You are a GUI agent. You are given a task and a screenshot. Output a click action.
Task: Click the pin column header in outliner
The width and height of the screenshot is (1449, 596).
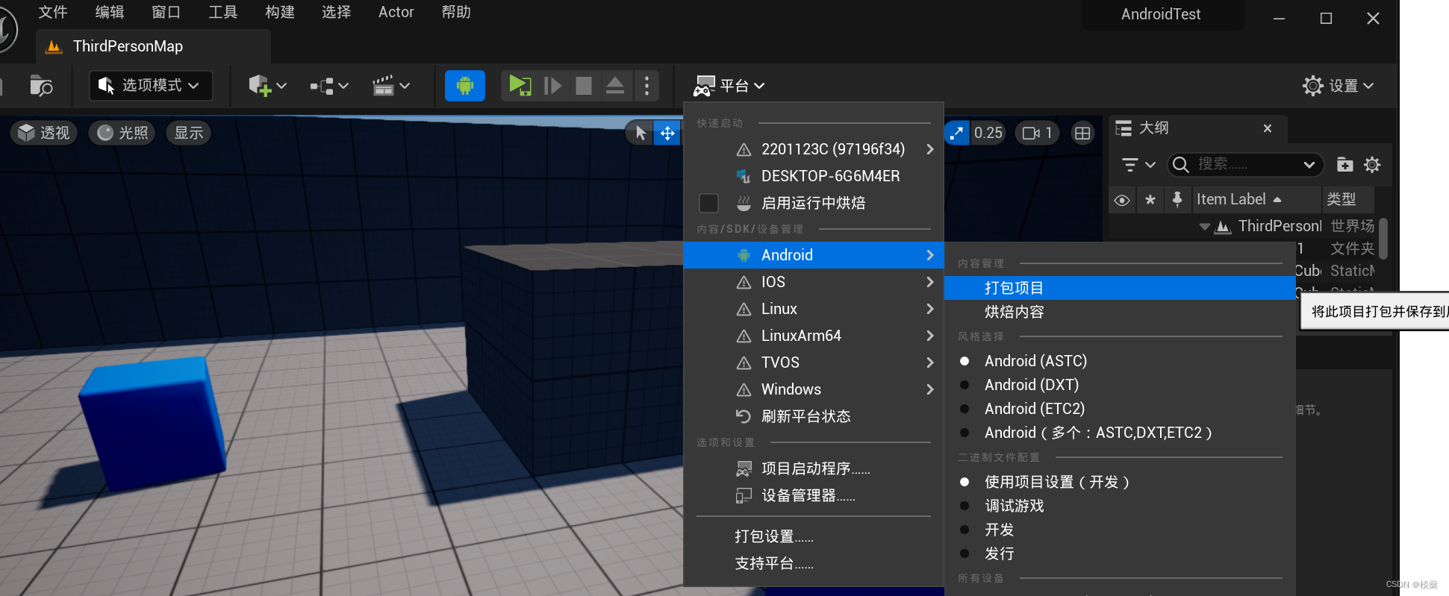[x=1177, y=200]
